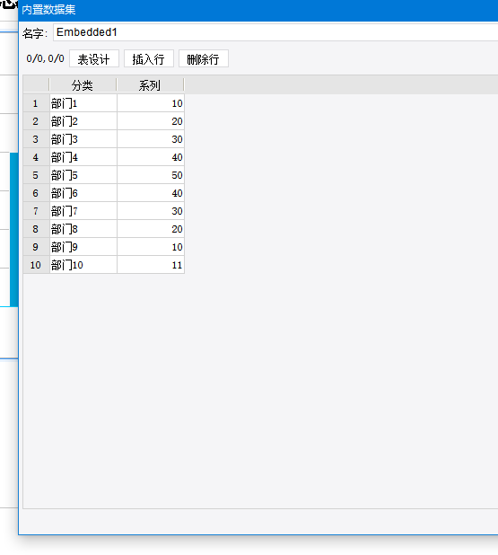Click the 删除行 button
The height and width of the screenshot is (555, 498).
[204, 58]
